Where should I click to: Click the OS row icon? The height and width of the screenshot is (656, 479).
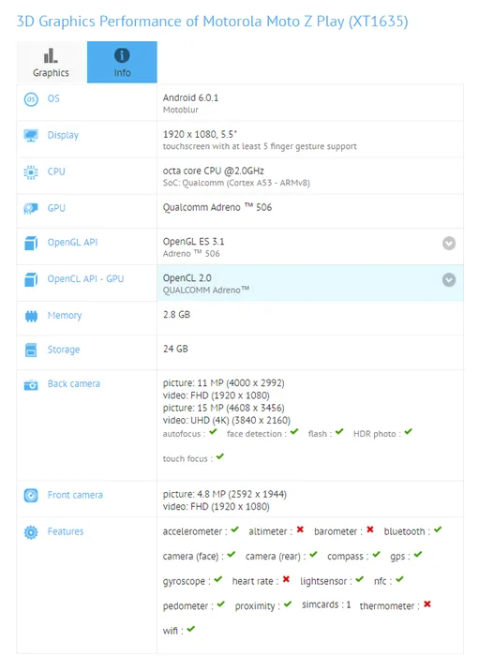(x=31, y=99)
